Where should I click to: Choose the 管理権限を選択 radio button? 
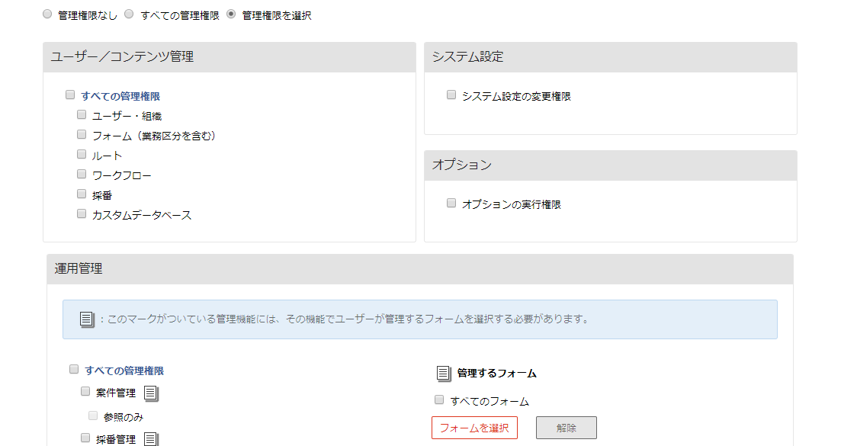(x=231, y=14)
